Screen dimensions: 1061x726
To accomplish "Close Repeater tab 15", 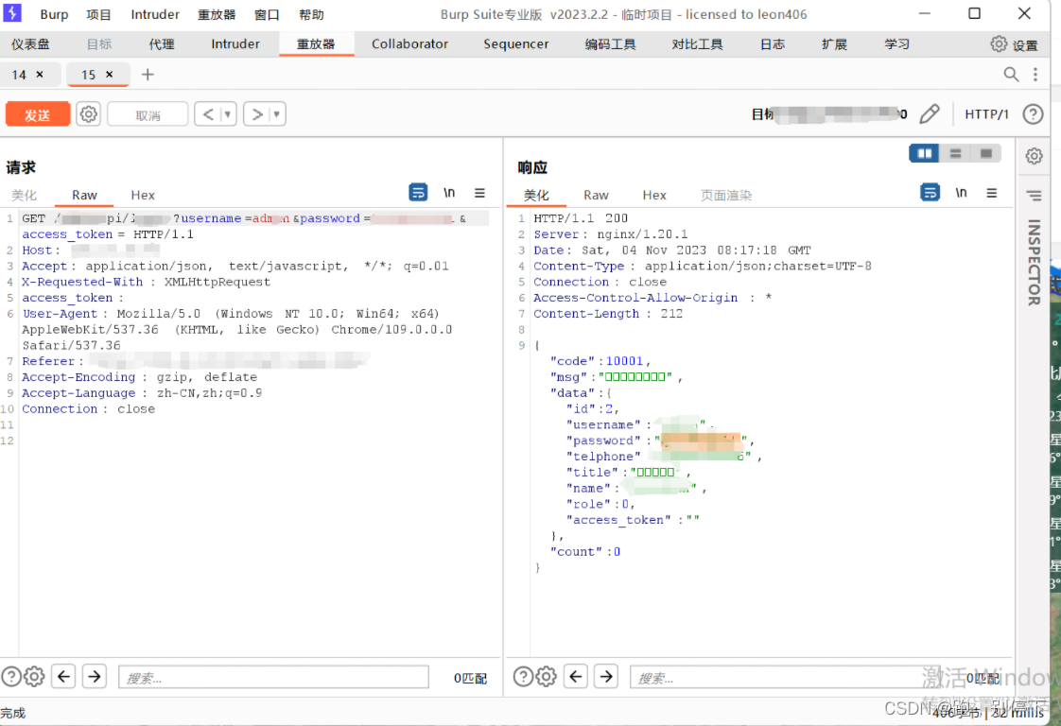I will pos(109,75).
